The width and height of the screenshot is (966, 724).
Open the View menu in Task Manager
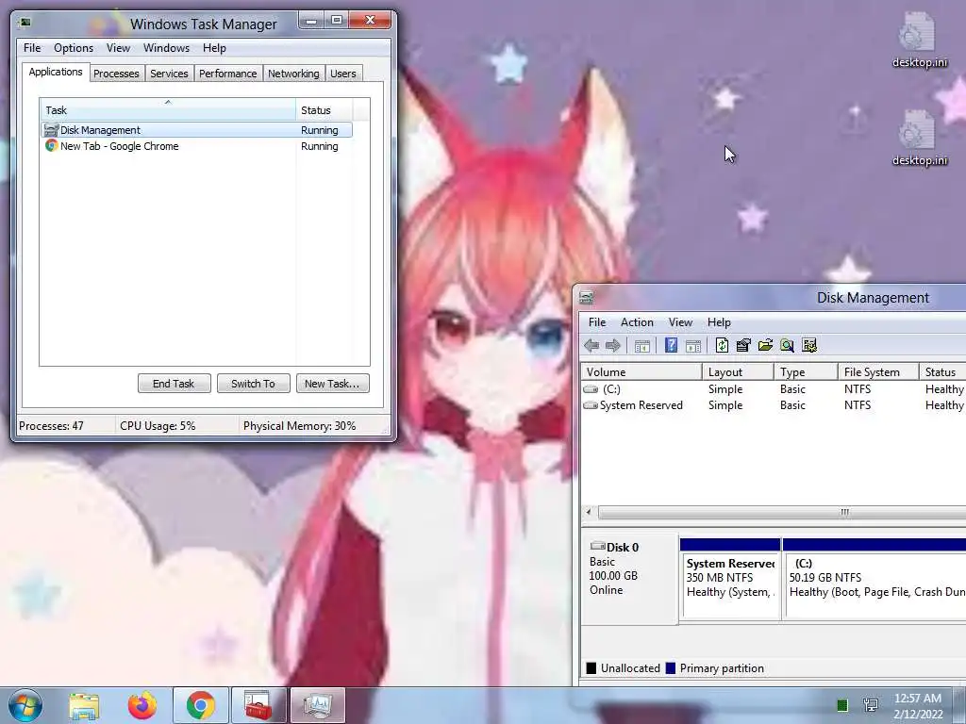point(118,48)
